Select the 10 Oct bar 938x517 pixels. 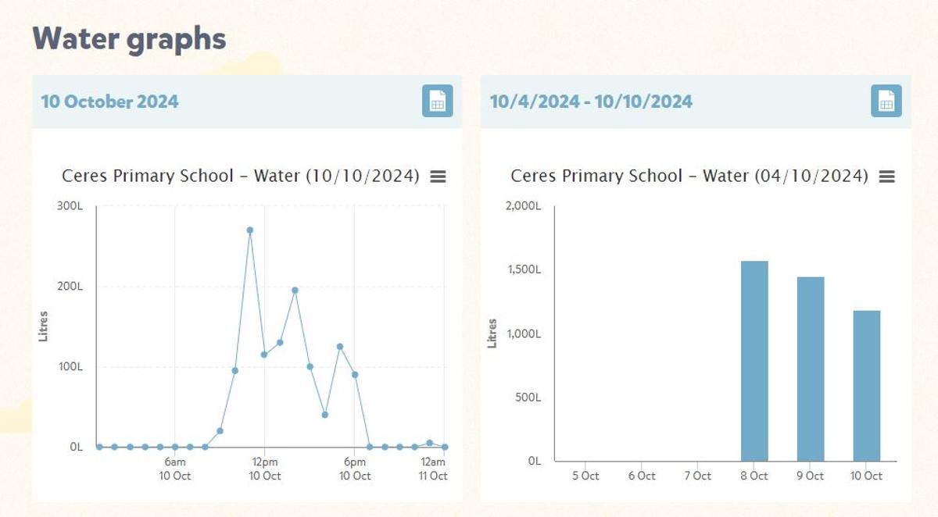pos(866,386)
